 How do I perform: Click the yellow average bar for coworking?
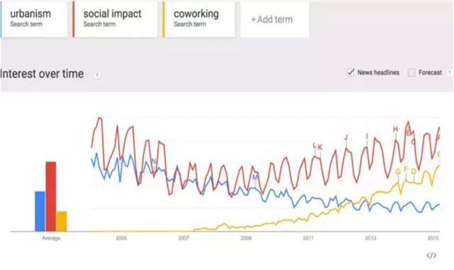click(x=61, y=221)
